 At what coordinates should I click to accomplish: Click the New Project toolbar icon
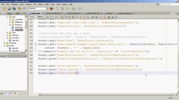pos(4,9)
